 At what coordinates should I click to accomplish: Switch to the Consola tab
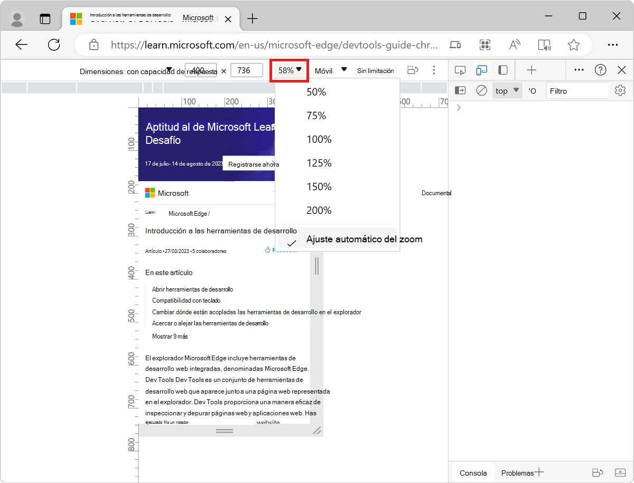coord(473,472)
